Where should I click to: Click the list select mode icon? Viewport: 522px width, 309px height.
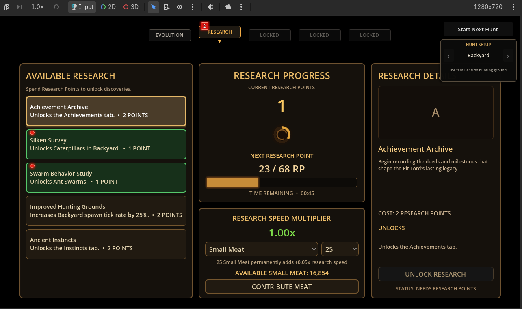tap(167, 7)
